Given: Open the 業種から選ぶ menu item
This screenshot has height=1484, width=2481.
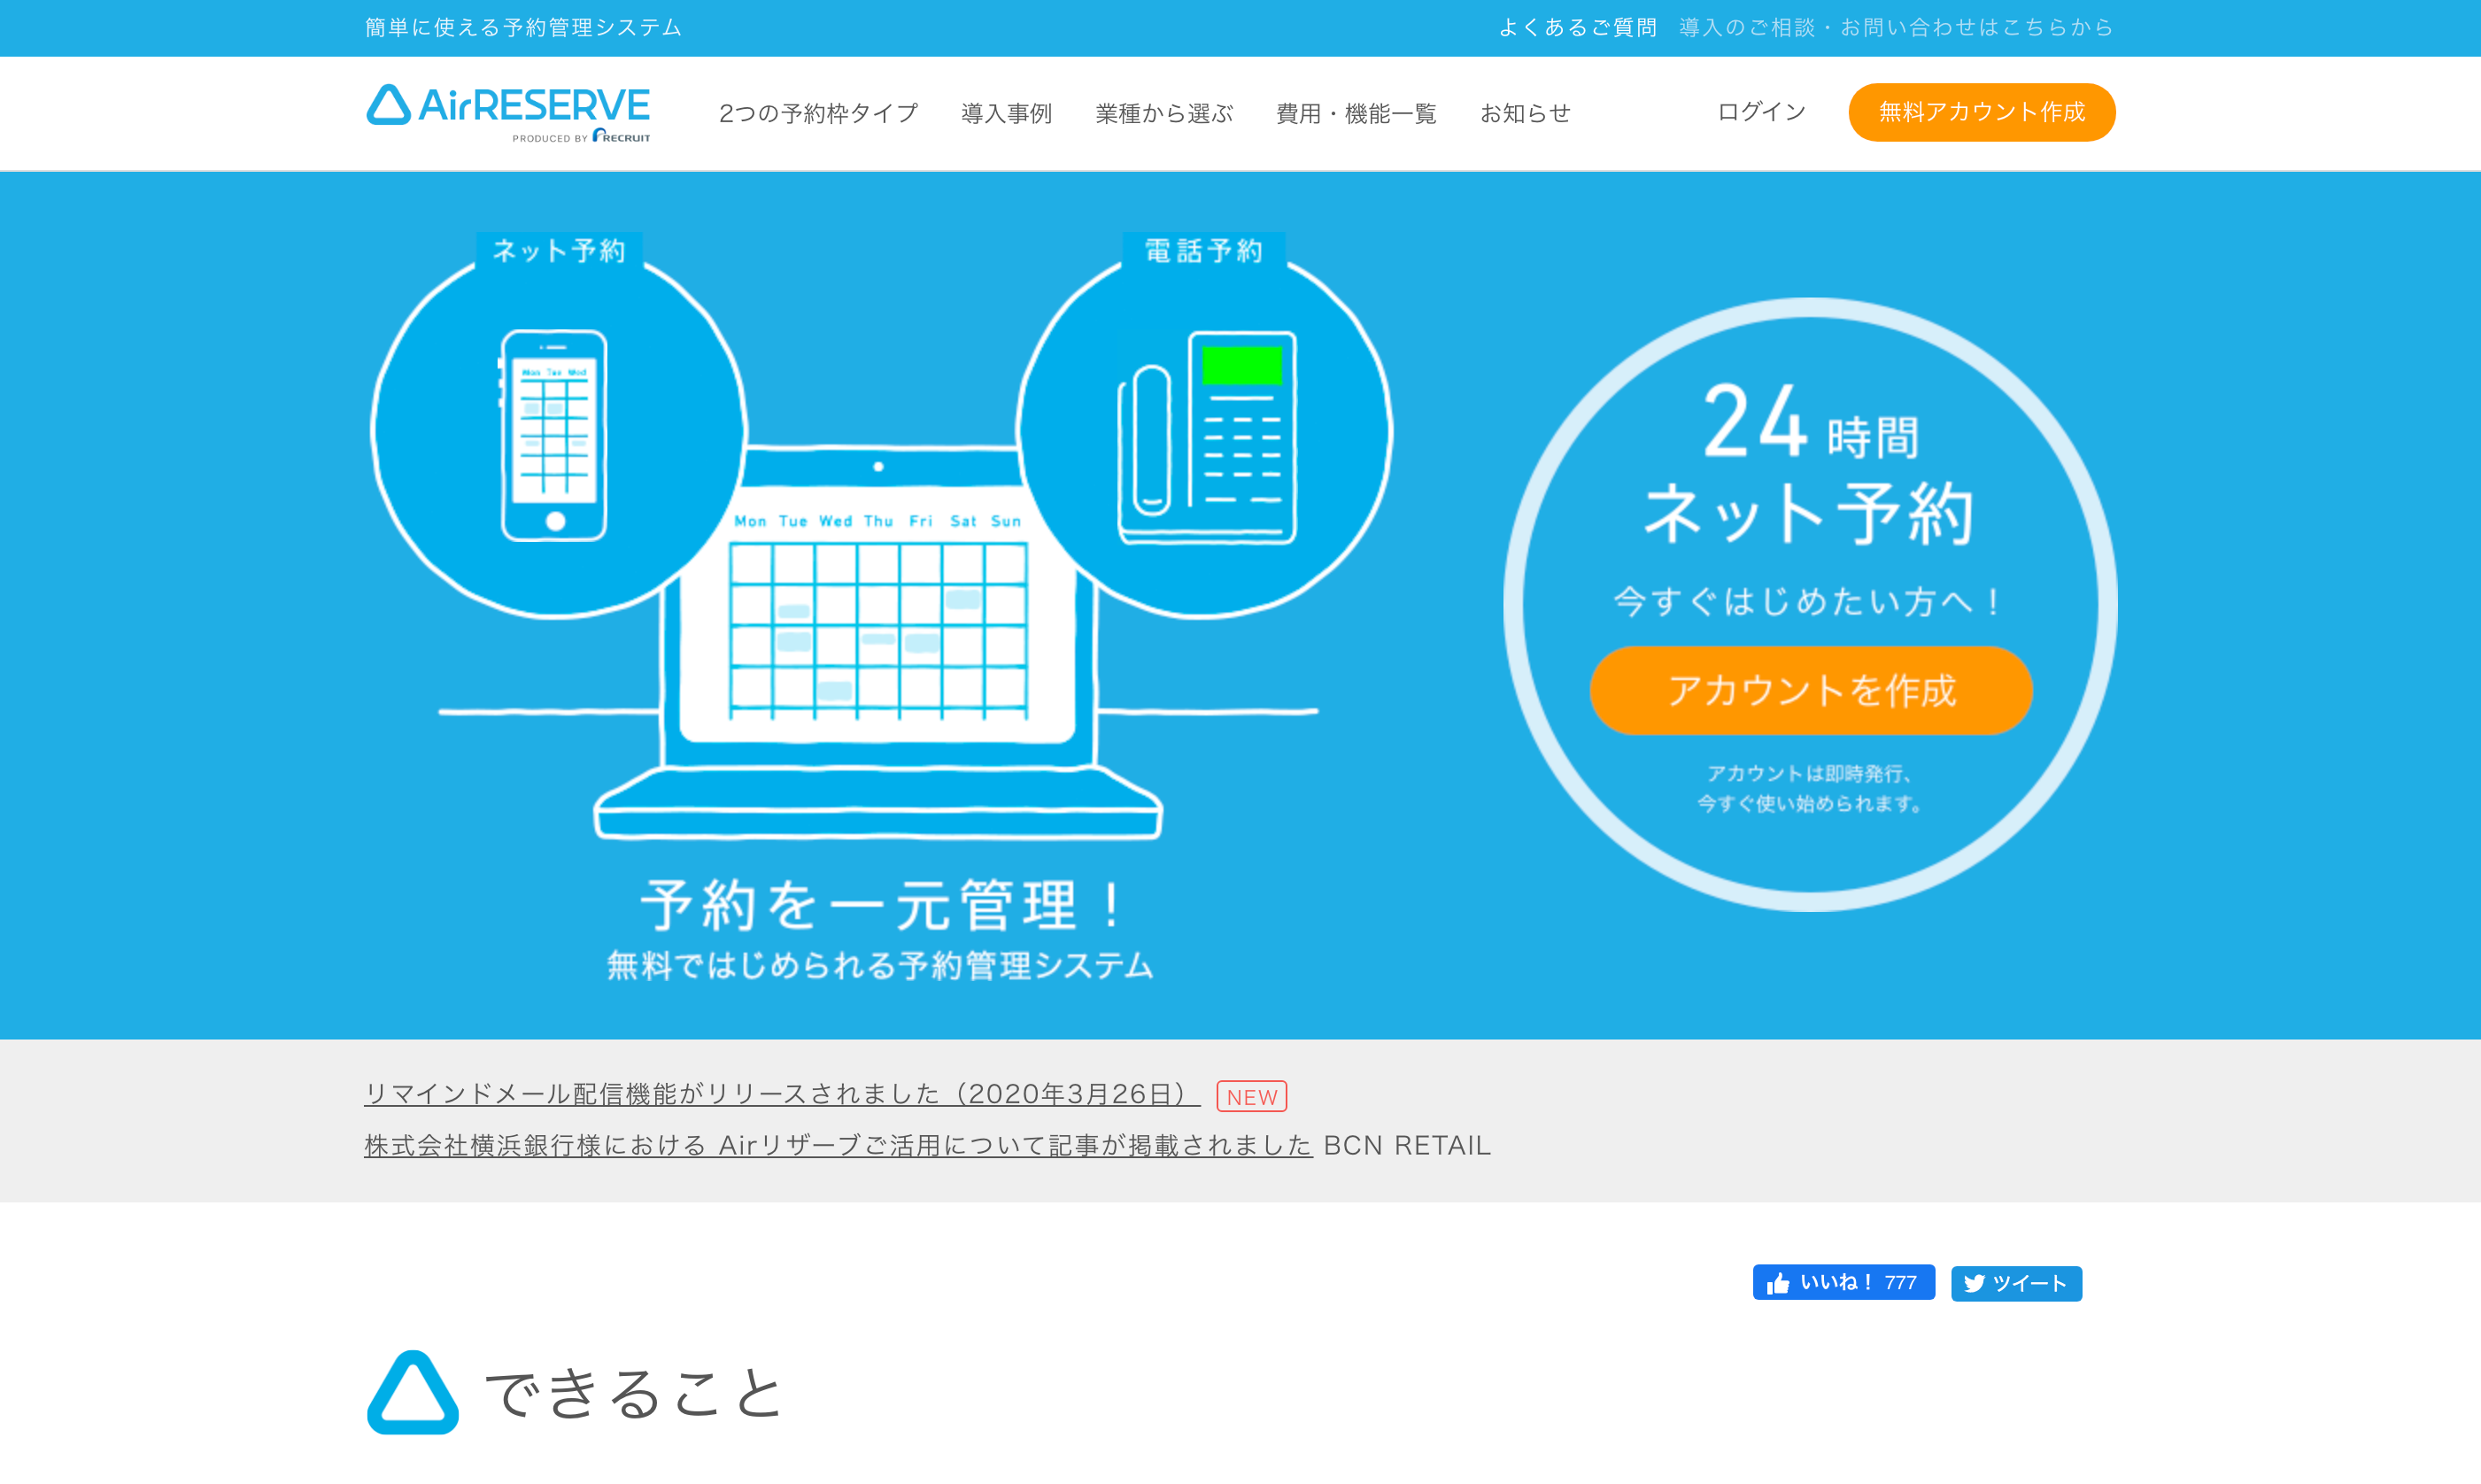Looking at the screenshot, I should 1164,113.
